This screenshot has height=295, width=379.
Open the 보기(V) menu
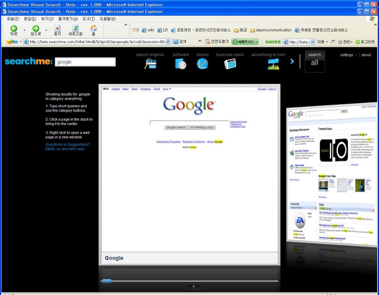[x=47, y=19]
